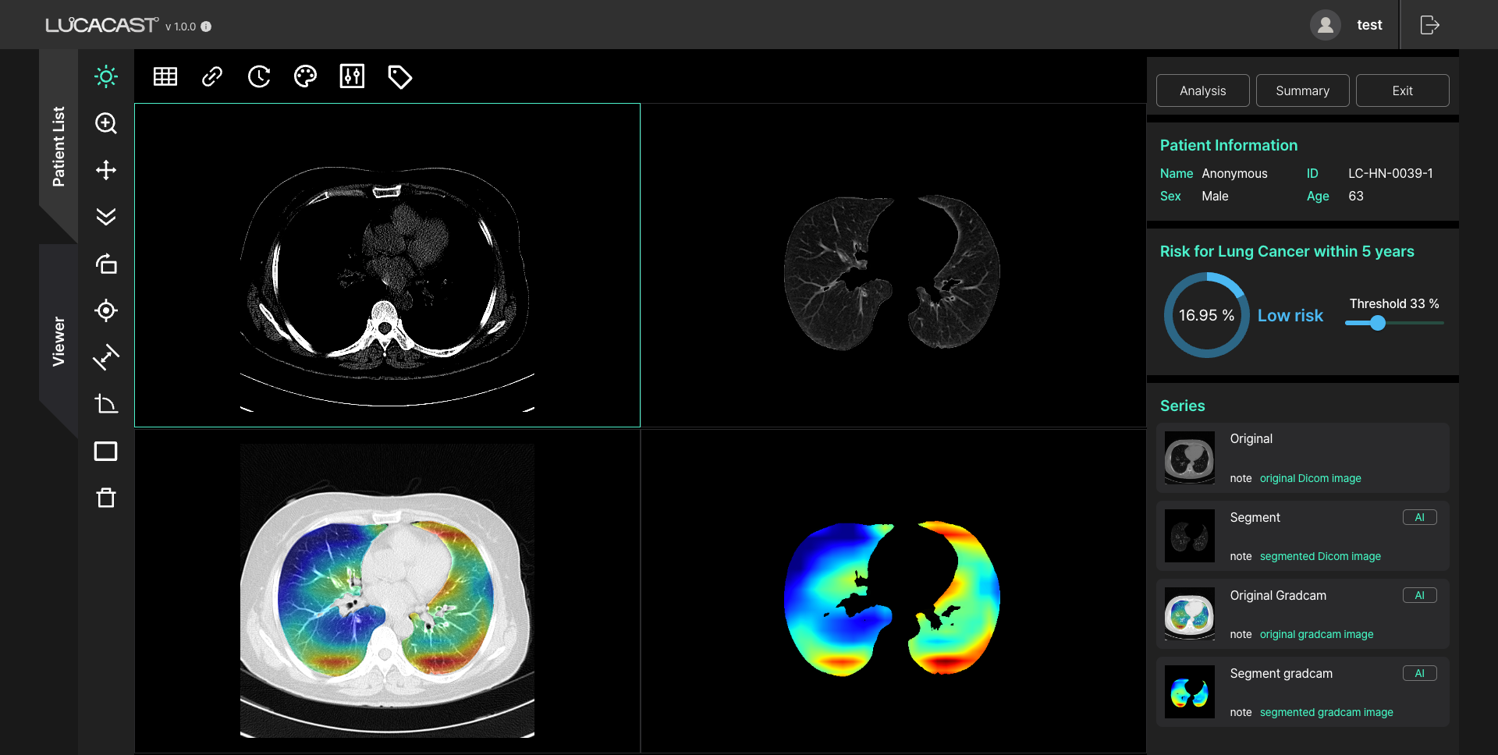Toggle the link synchronize viewports icon
Screen dimensions: 1498x755
[x=212, y=76]
